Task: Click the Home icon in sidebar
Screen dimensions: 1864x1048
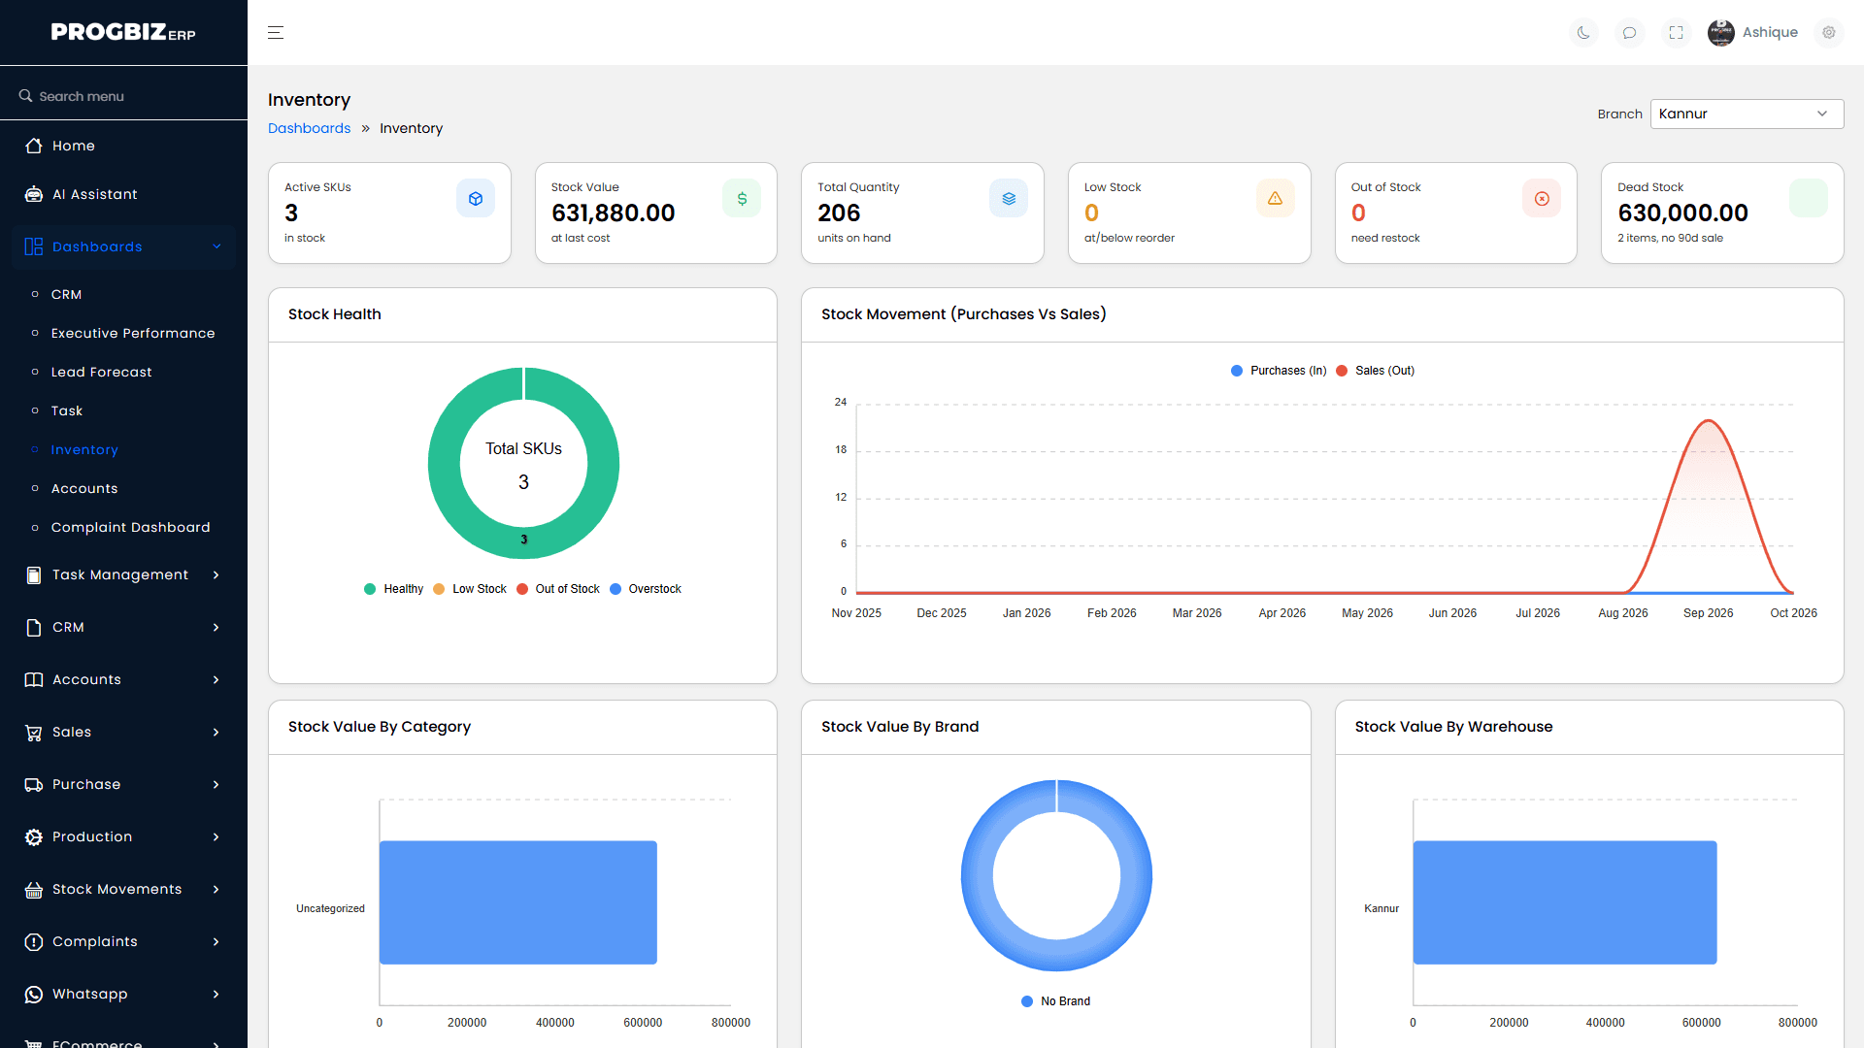Action: [34, 146]
